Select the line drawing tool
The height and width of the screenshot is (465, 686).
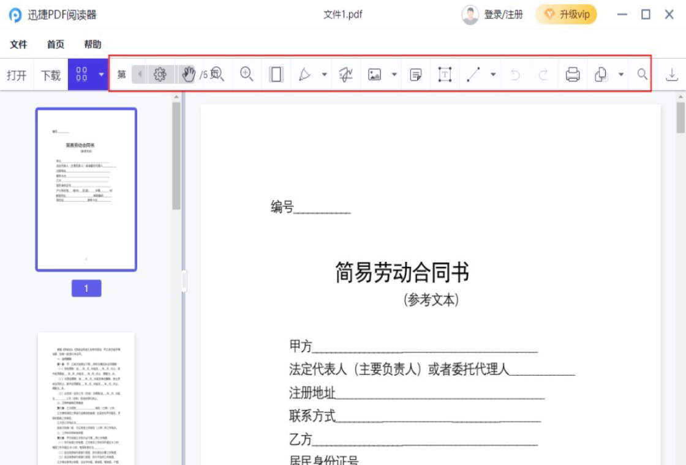click(x=473, y=73)
